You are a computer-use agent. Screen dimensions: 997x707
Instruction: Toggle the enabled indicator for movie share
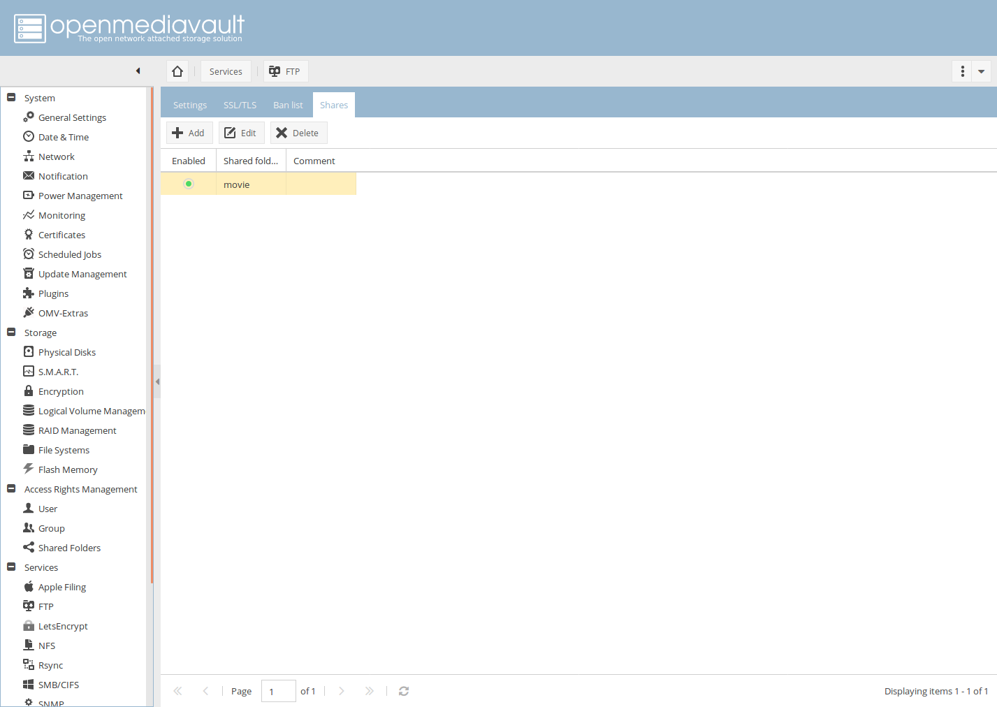189,184
